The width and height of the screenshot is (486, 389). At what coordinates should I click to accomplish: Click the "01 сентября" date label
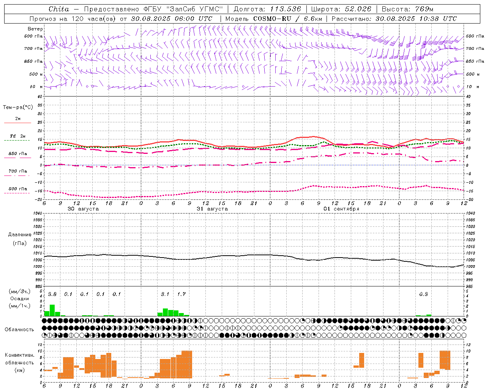click(341, 209)
